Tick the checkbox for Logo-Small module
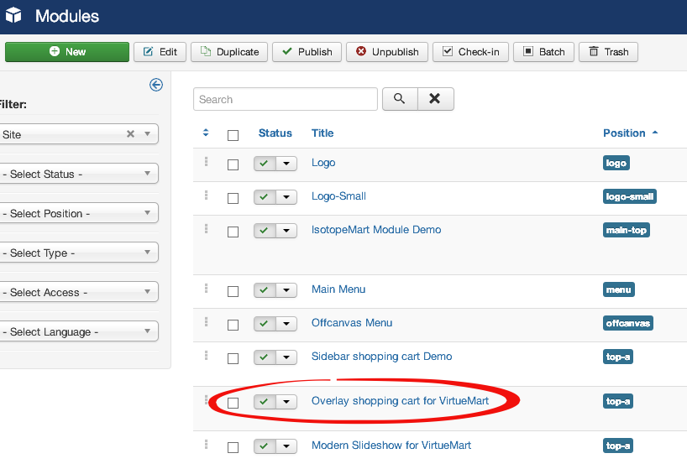 pyautogui.click(x=233, y=198)
